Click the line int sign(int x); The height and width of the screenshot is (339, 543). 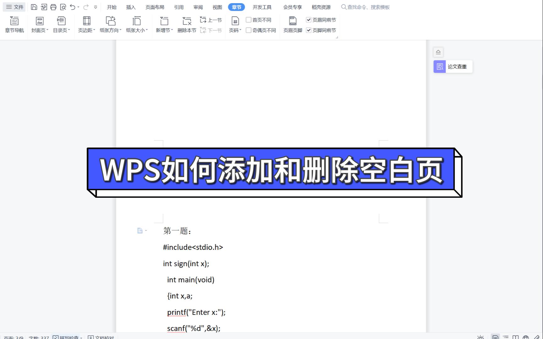pos(186,264)
